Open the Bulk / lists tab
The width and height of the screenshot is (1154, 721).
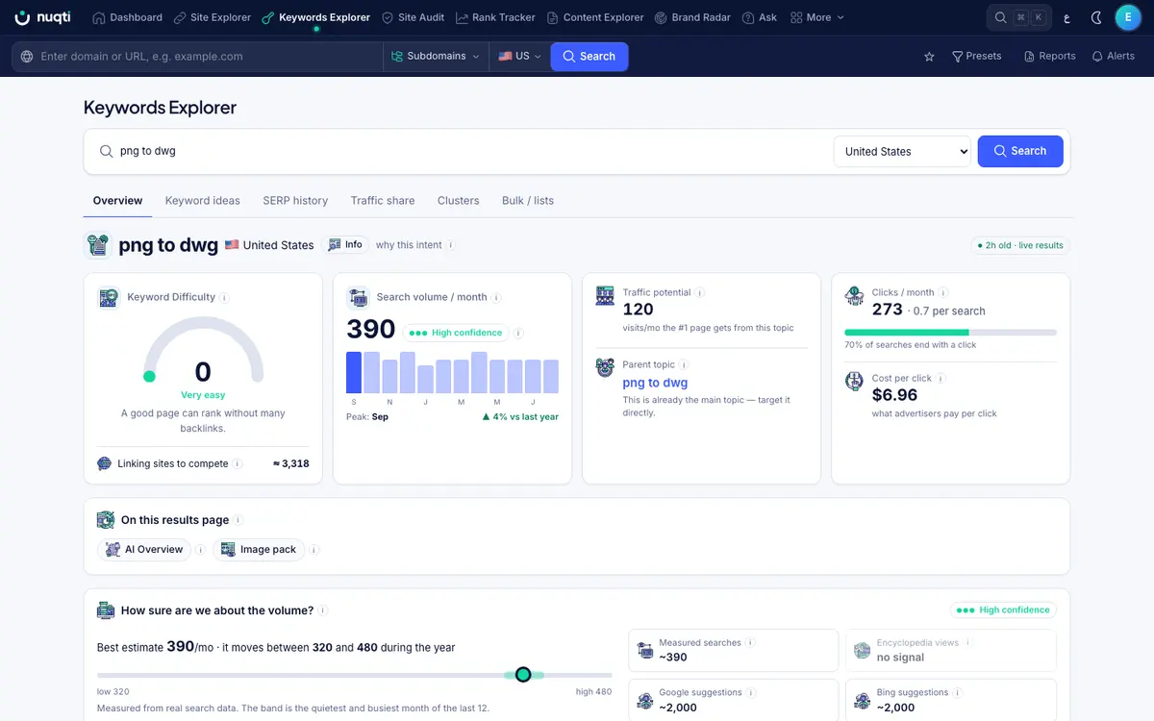(528, 201)
